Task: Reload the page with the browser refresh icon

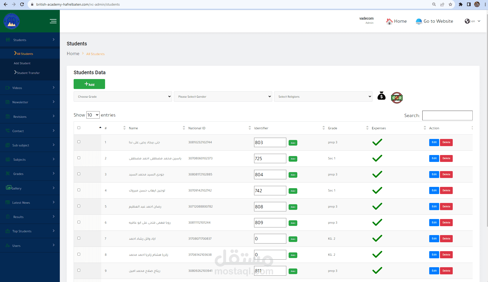Action: point(22,4)
